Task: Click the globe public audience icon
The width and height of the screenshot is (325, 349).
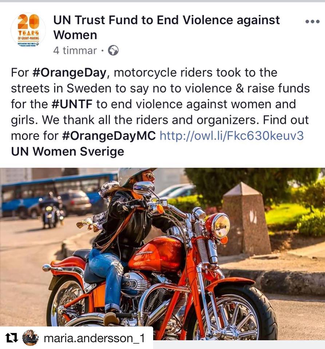Action: coord(113,51)
